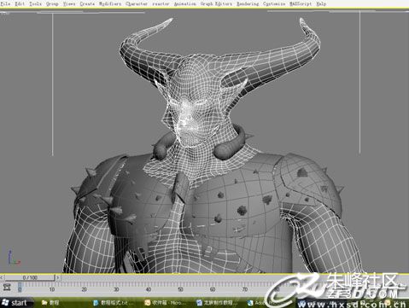The image size is (409, 308).
Task: Open the Views menu
Action: (x=69, y=3)
